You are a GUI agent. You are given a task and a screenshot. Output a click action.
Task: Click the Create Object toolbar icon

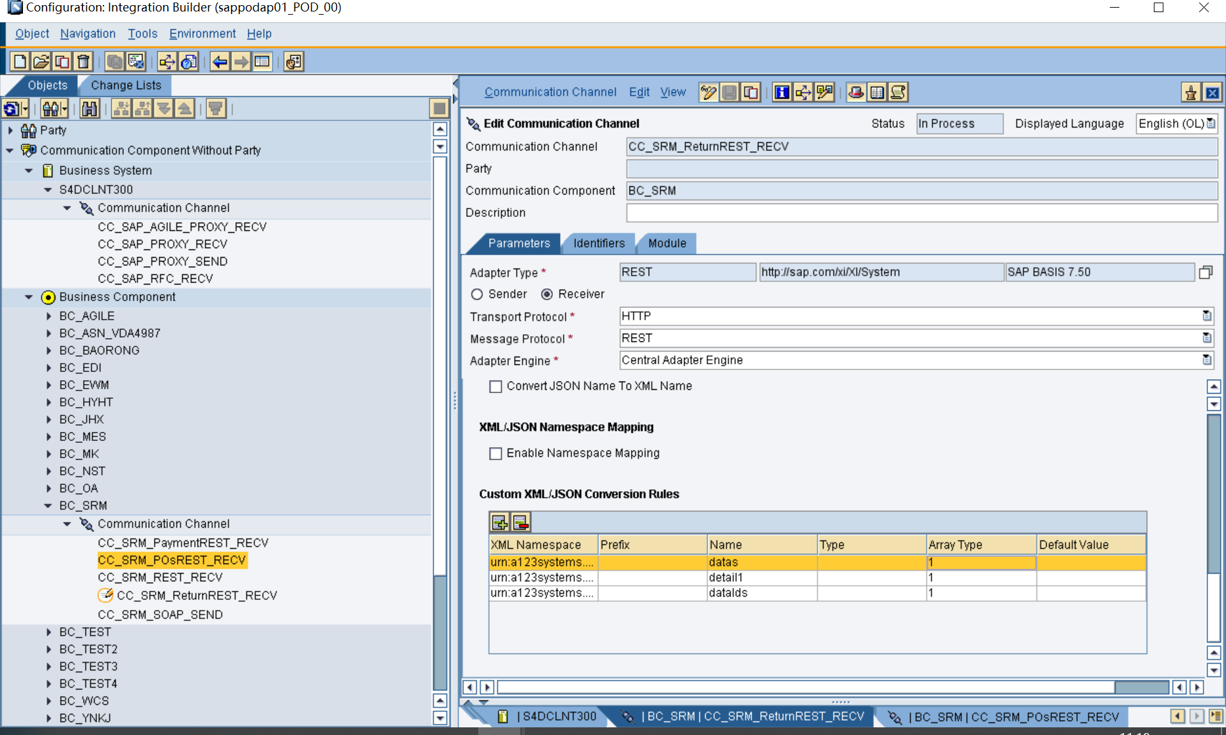(x=20, y=61)
